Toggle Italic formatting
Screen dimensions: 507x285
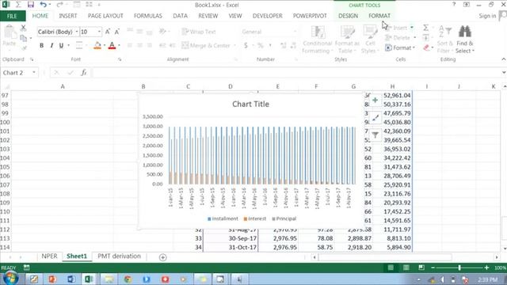click(51, 46)
